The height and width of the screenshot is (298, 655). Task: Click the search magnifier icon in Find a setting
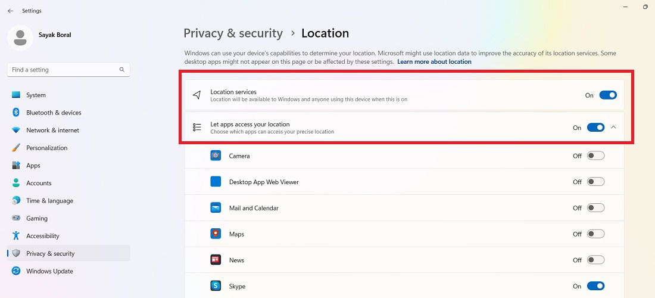[x=122, y=70]
